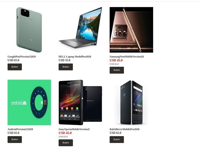Viewport: 199px width, 156px height.
Task: Click Button under GooglePixelVersion52020
Action: pos(15,67)
